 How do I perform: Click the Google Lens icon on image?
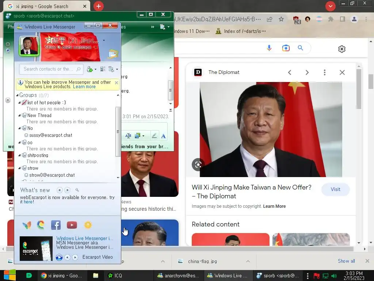click(198, 164)
